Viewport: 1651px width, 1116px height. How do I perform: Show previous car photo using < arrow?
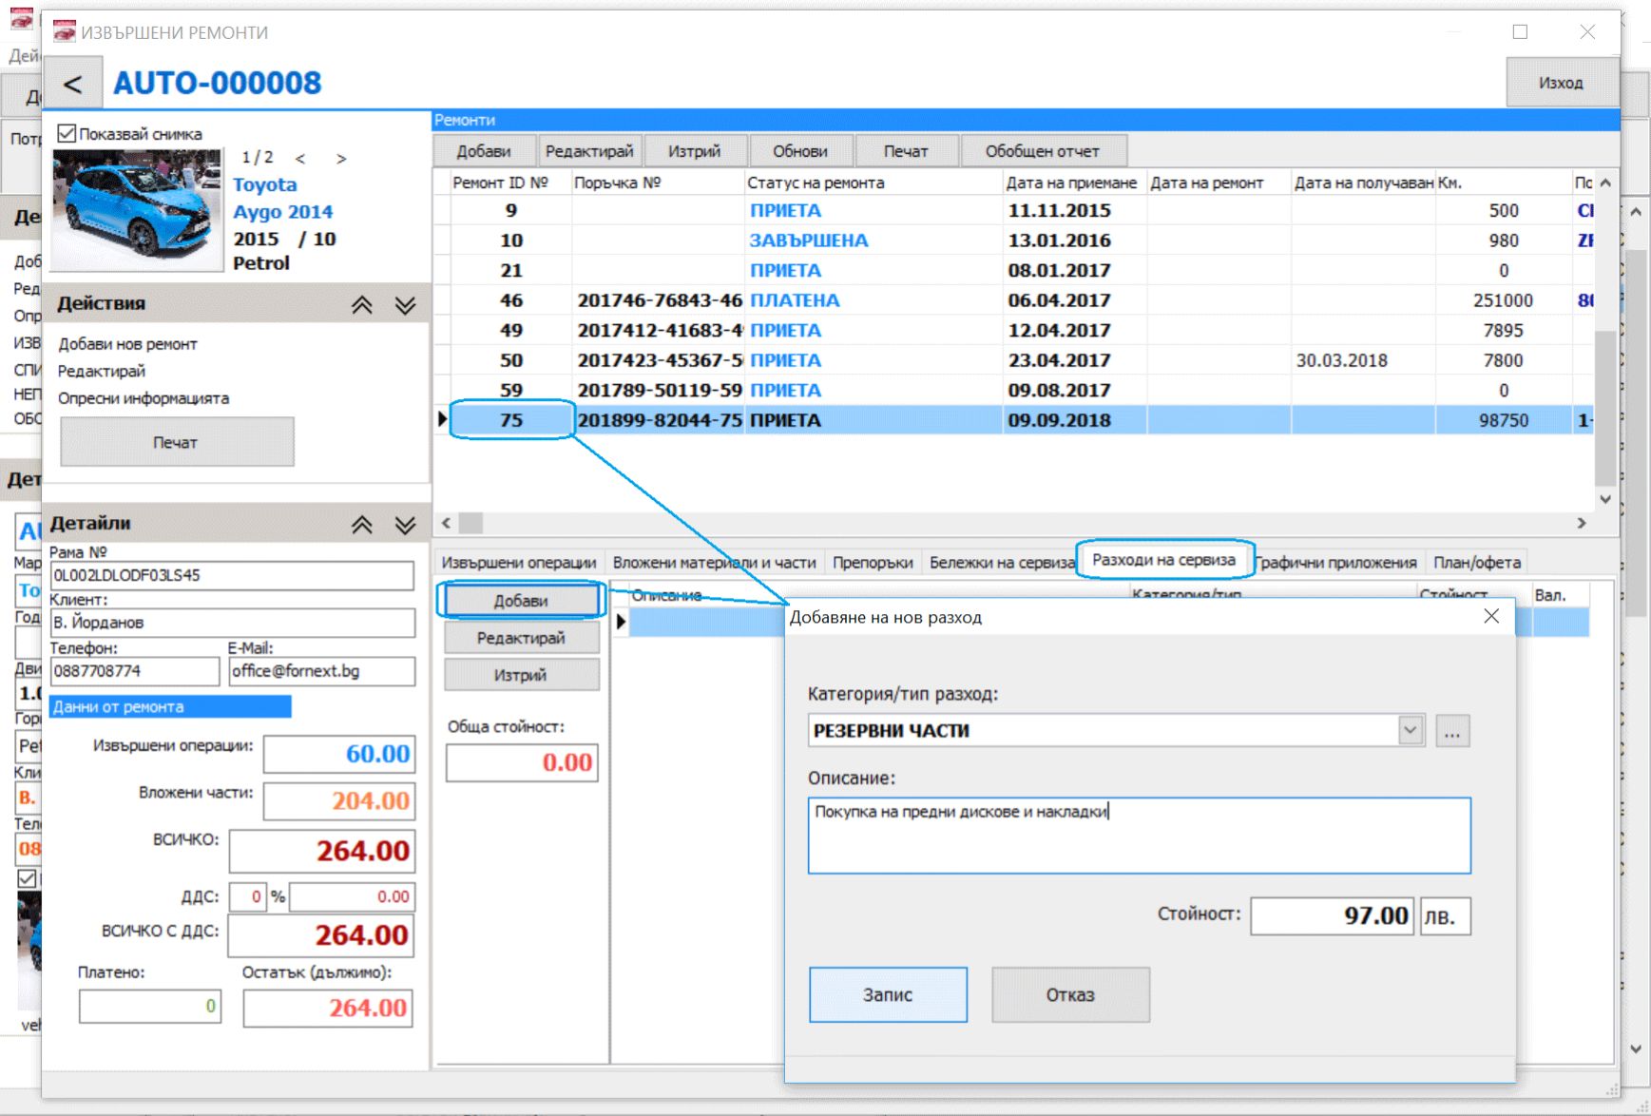[300, 159]
